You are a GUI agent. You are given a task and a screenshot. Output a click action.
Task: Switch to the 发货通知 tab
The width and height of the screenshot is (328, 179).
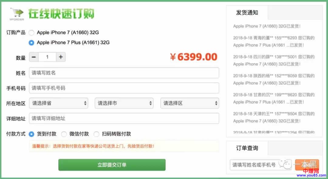pos(247,12)
